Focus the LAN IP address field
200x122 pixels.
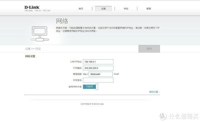pos(98,62)
